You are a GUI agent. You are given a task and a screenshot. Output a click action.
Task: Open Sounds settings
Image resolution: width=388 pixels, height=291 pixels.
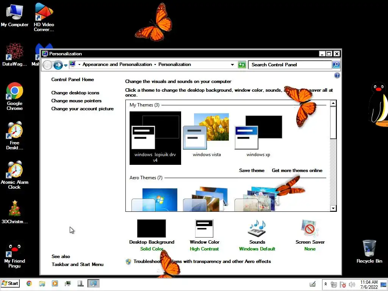(257, 235)
